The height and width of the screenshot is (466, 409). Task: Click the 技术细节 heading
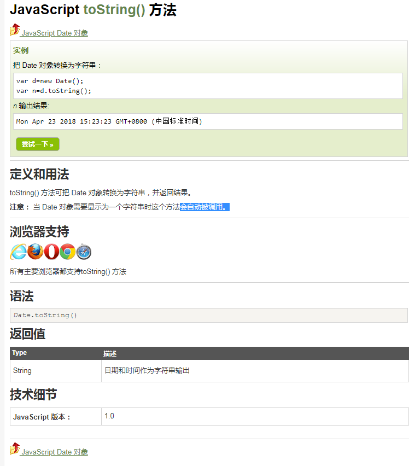click(33, 394)
